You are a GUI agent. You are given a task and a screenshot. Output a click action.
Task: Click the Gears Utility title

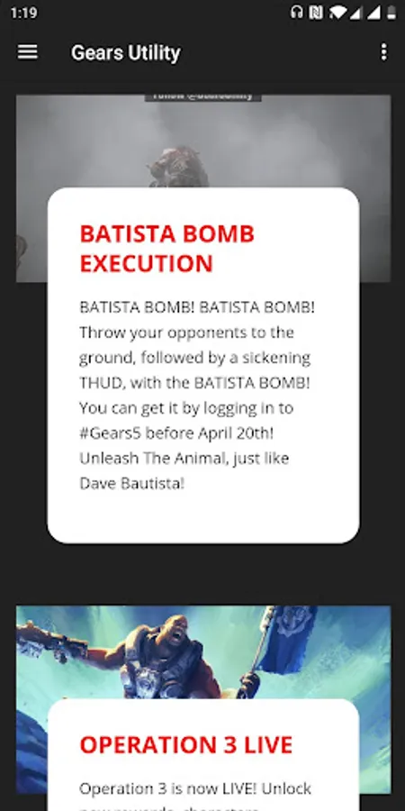pyautogui.click(x=125, y=52)
